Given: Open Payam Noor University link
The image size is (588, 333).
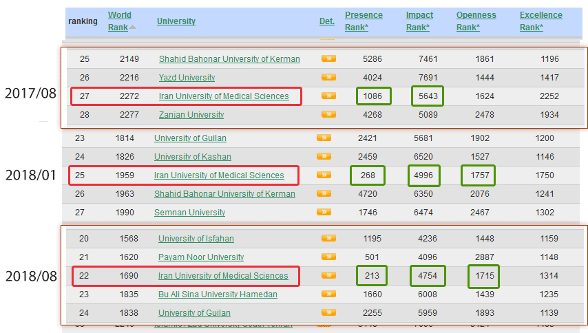Looking at the screenshot, I should coord(201,257).
